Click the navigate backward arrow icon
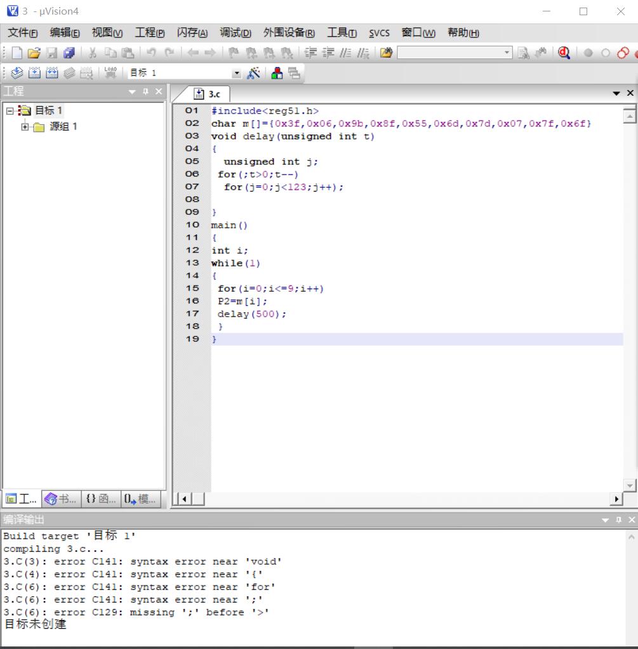 click(193, 53)
